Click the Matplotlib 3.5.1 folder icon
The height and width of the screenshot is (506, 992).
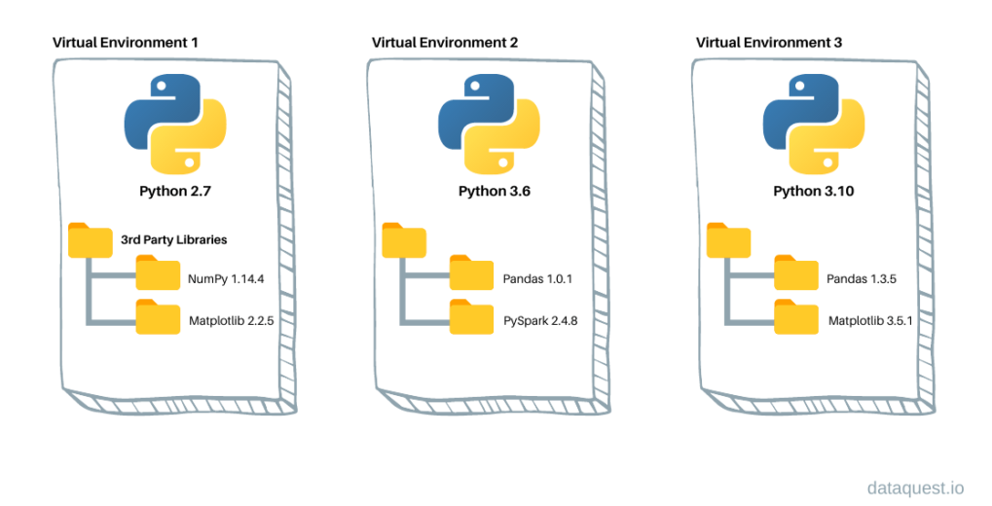click(796, 317)
